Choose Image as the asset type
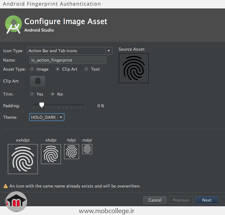The height and width of the screenshot is (215, 225). [32, 69]
